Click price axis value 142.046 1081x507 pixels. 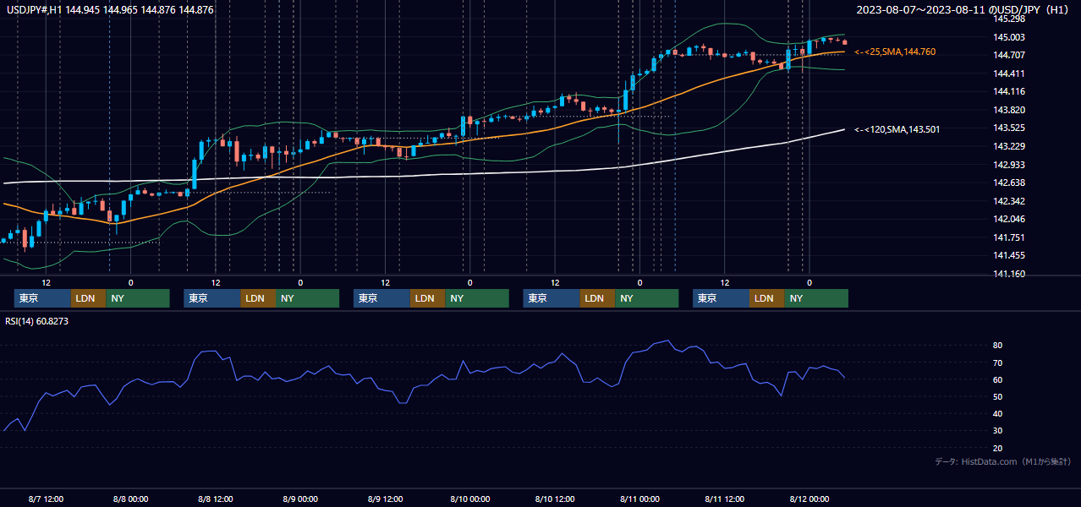[1009, 219]
